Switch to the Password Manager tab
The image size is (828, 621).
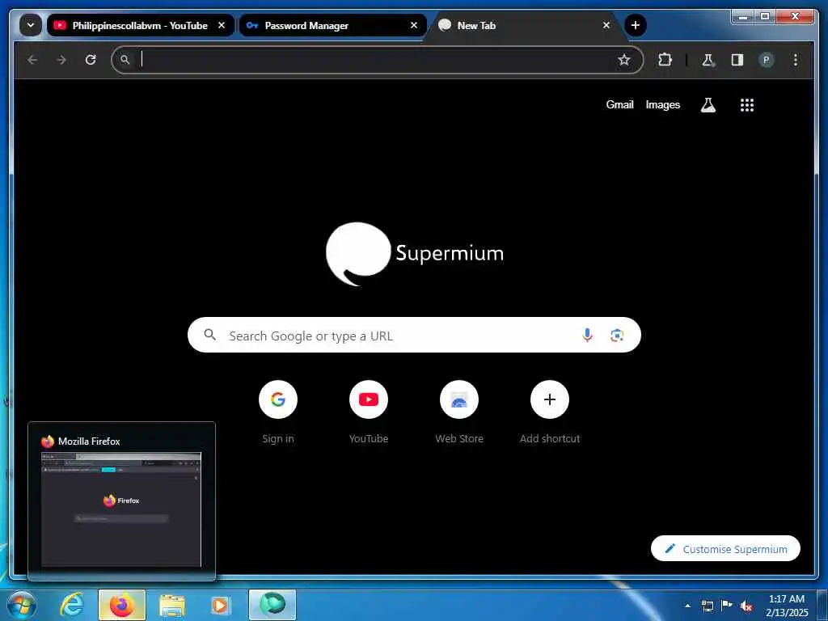point(332,25)
